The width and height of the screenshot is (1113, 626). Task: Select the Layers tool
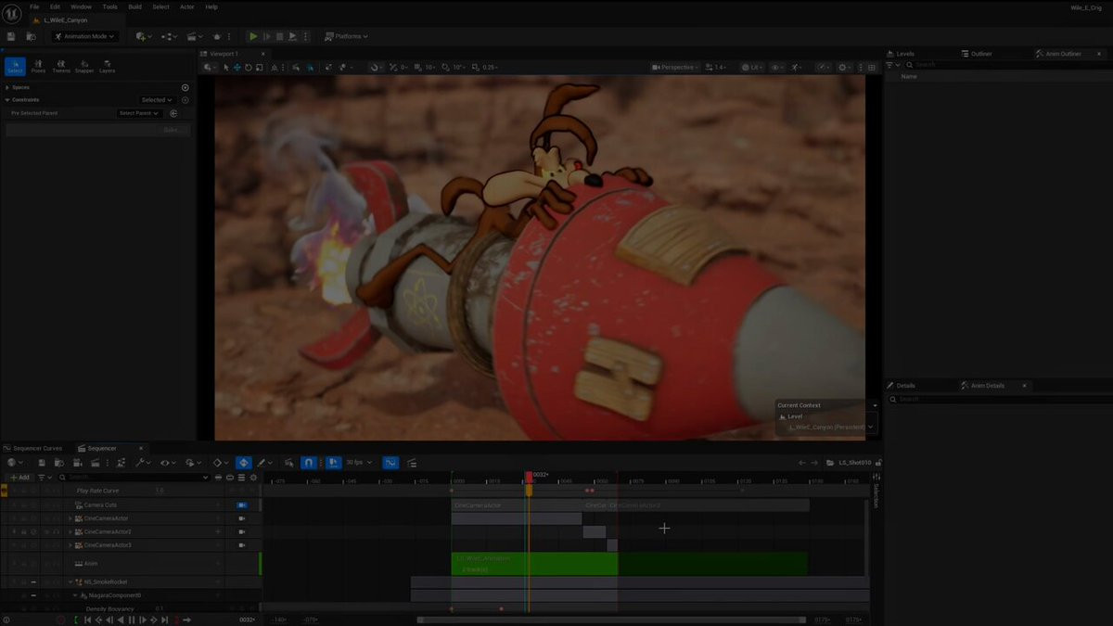(108, 67)
